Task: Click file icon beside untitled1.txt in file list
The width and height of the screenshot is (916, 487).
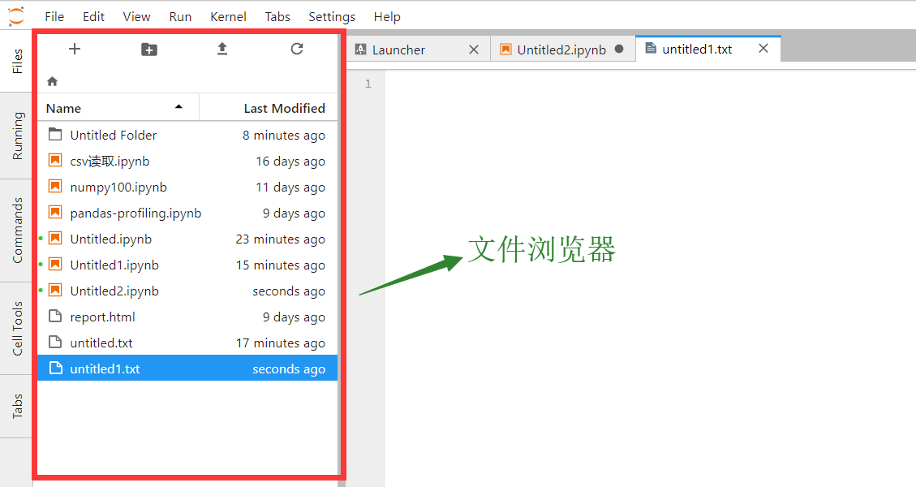Action: pyautogui.click(x=55, y=368)
